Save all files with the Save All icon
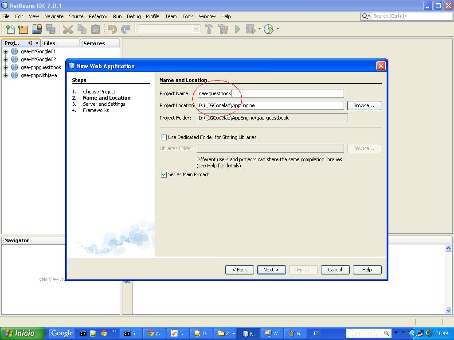Image resolution: width=454 pixels, height=340 pixels. point(51,29)
